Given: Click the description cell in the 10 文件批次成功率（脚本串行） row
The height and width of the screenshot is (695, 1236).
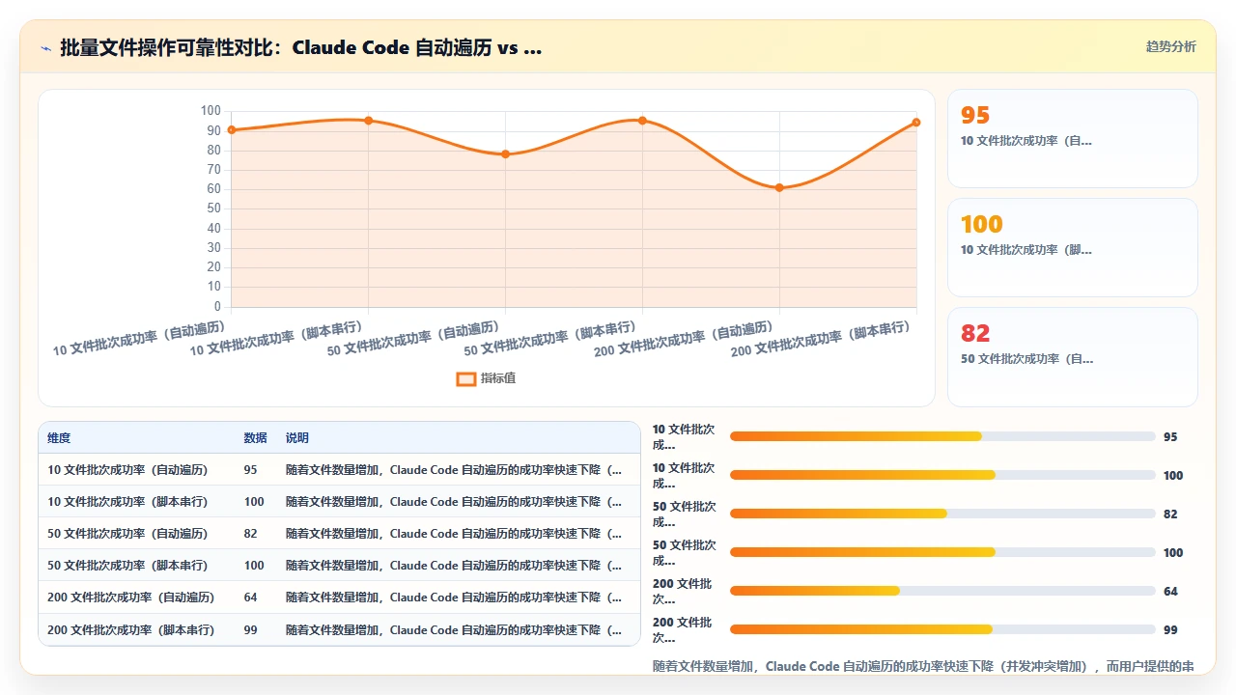Looking at the screenshot, I should click(x=454, y=502).
